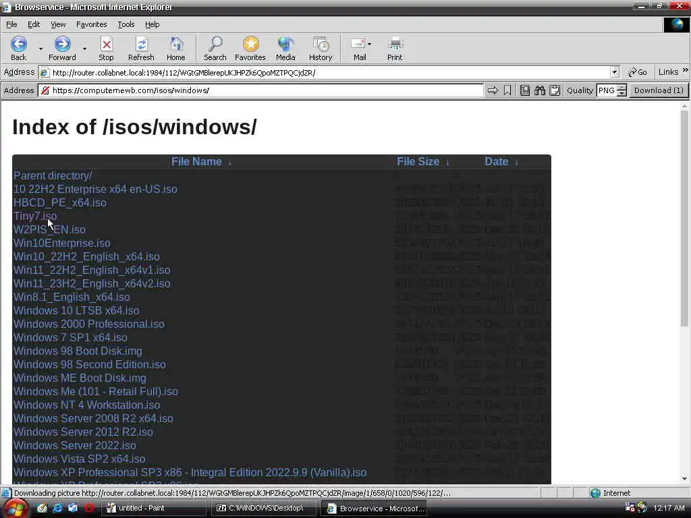Step the Quality PNG spinner down
Viewport: 691px width, 518px height.
pyautogui.click(x=621, y=93)
